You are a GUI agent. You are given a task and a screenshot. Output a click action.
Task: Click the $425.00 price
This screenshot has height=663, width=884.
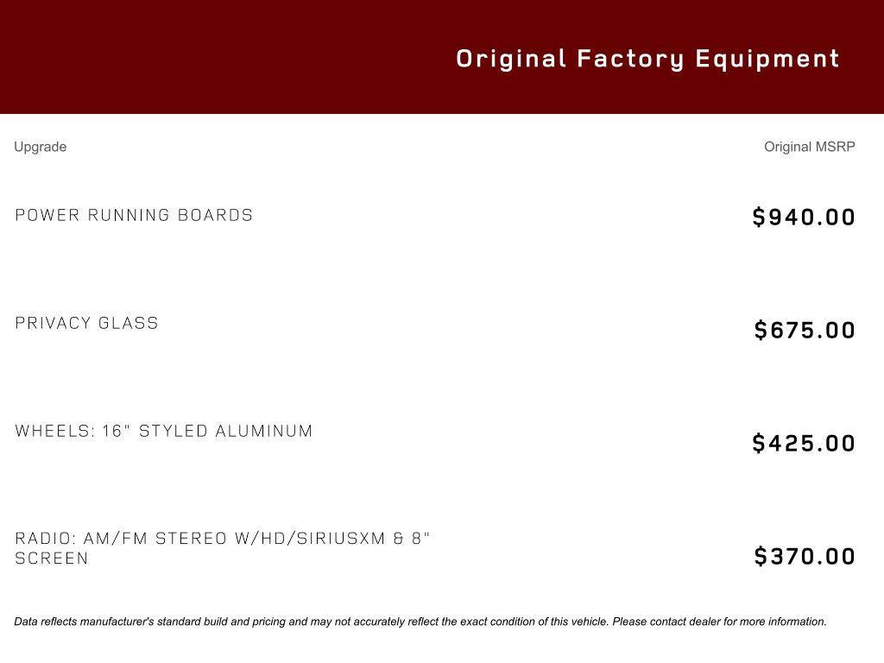804,443
